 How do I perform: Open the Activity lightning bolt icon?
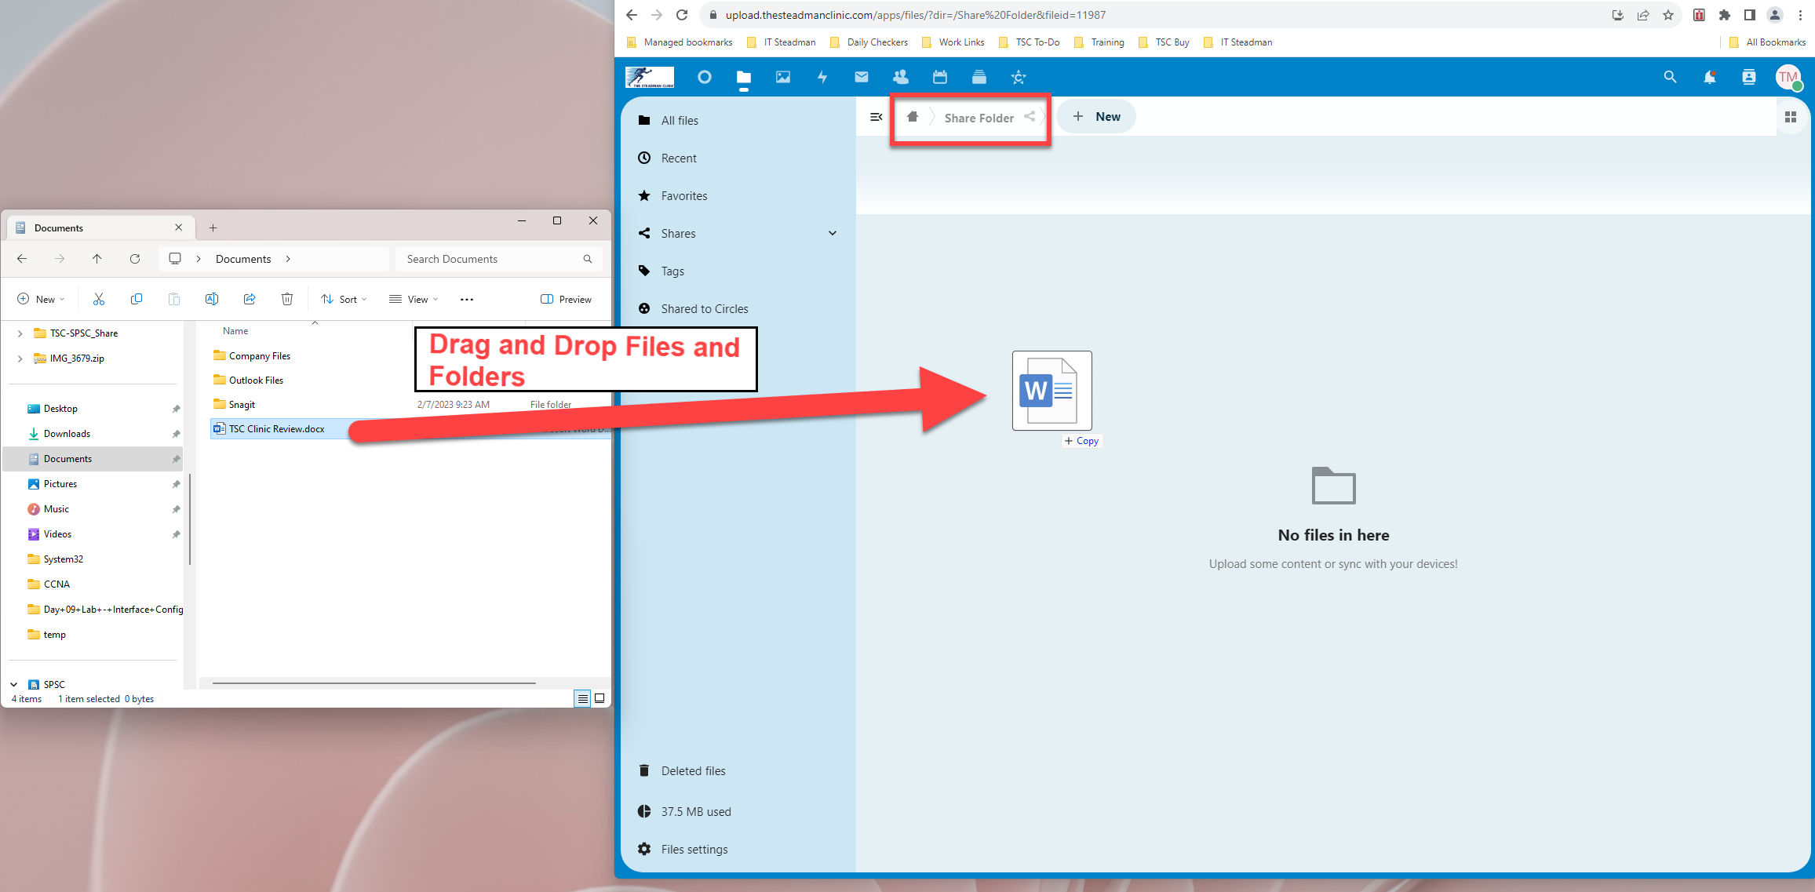822,77
